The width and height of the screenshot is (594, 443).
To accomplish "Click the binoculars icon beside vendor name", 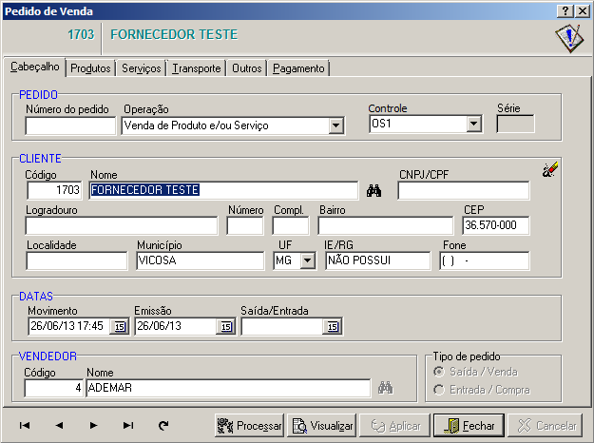I will click(x=385, y=388).
